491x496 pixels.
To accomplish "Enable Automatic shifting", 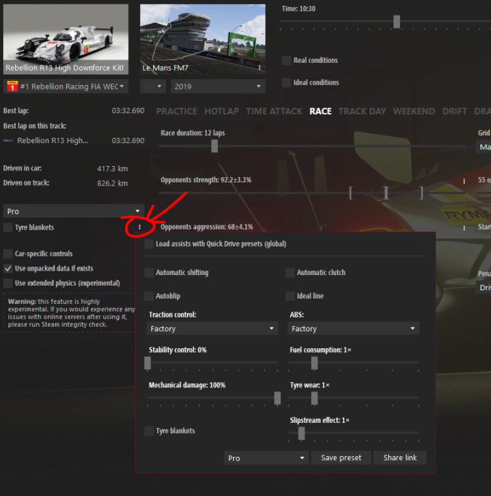I will point(149,273).
